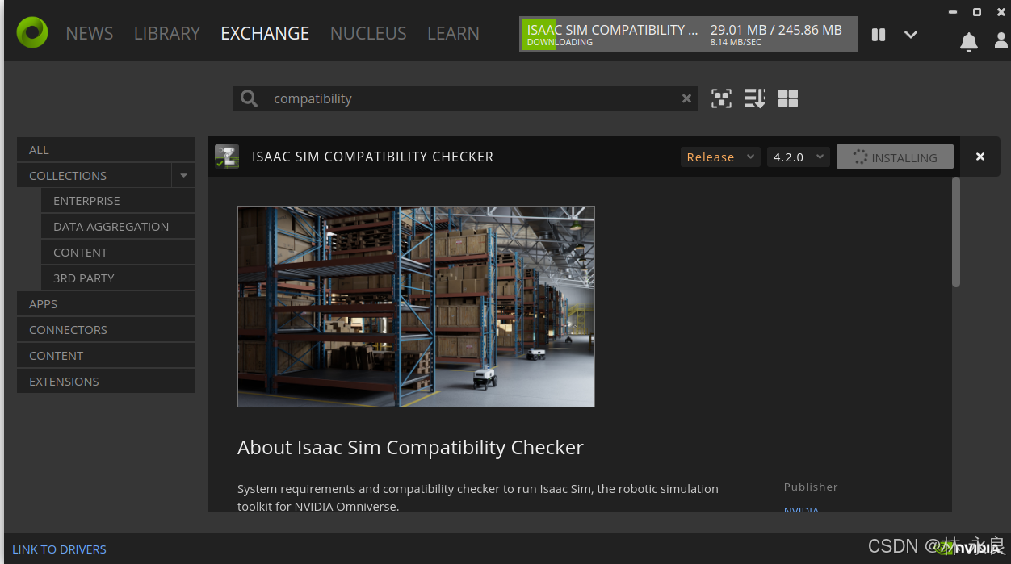Click the About Isaac Sim Compatibility Checker heading

[410, 448]
